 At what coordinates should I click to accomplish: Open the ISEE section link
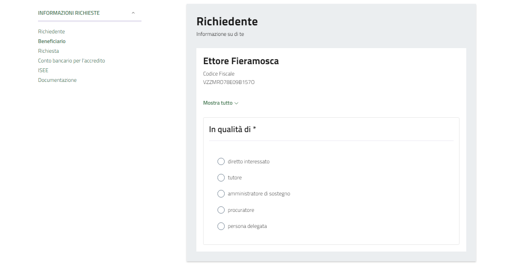point(43,70)
